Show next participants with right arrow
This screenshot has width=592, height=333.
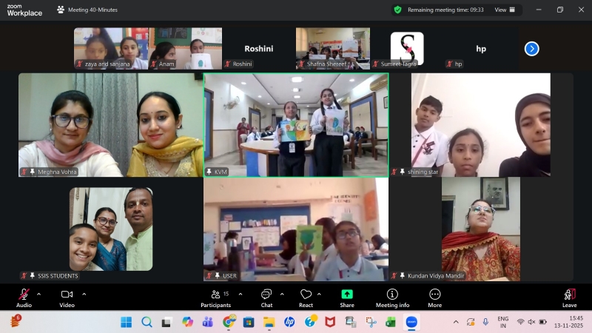pyautogui.click(x=531, y=48)
